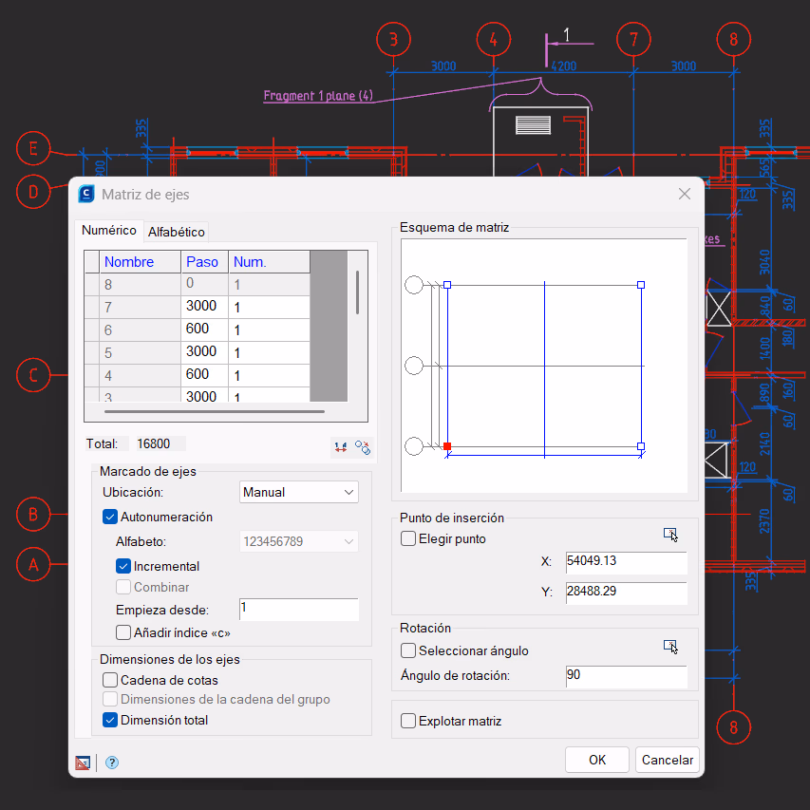
Task: Confirm with the OK button
Action: point(597,760)
